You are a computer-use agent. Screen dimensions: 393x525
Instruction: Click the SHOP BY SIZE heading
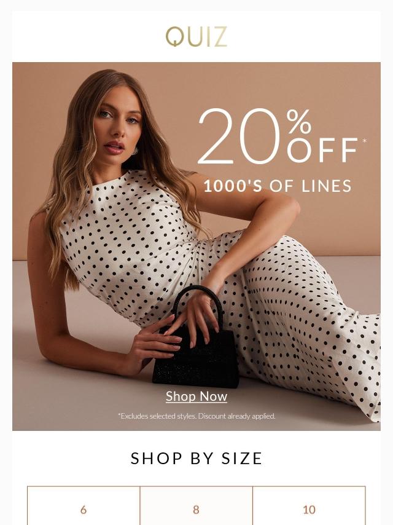tap(196, 458)
